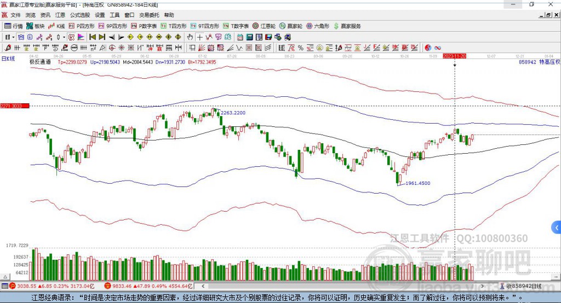Select the Gann fan lines tool

tap(201, 48)
